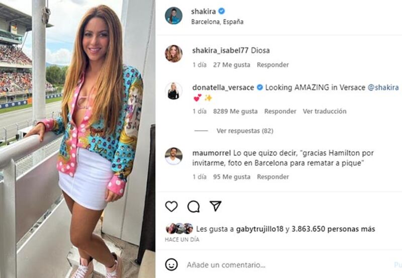Viewport: 402px width, 278px height.
Task: Reply to the maumorrel comment
Action: [273, 177]
